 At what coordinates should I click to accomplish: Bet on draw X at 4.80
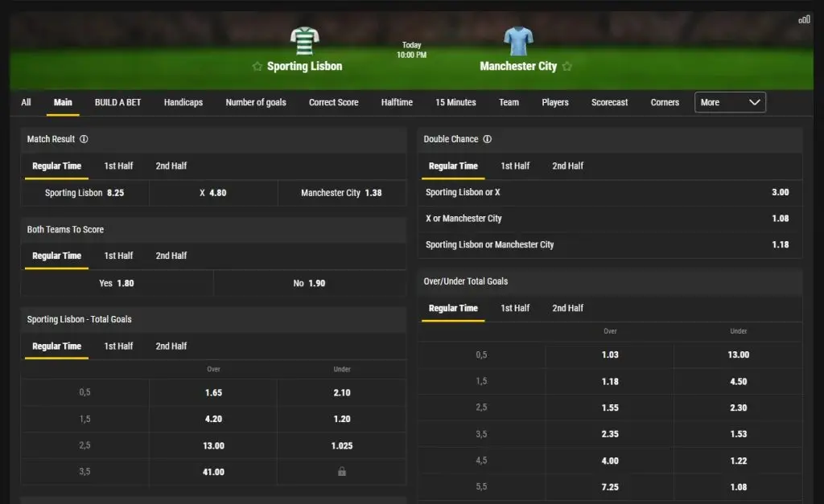[212, 193]
